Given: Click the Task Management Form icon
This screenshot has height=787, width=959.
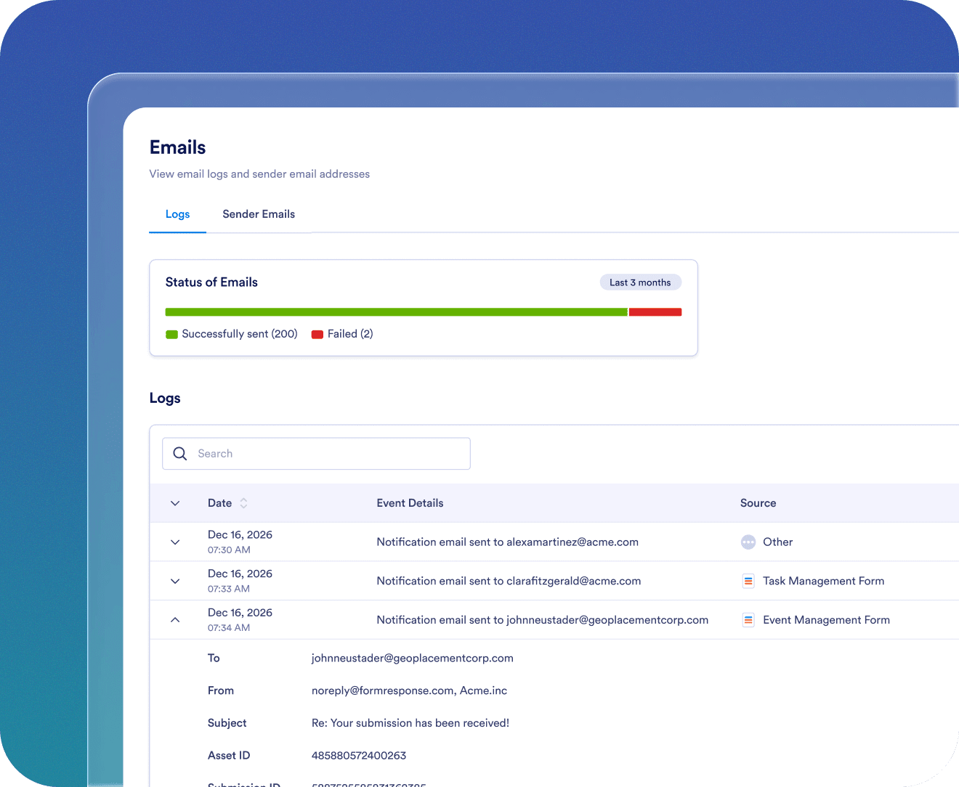Looking at the screenshot, I should tap(748, 581).
